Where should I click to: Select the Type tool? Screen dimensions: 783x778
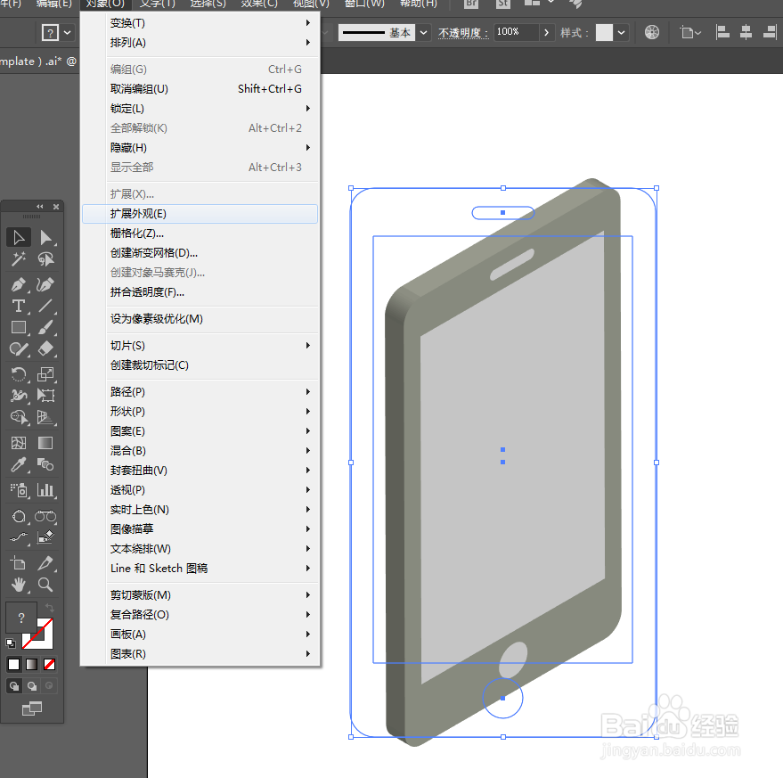(x=19, y=306)
